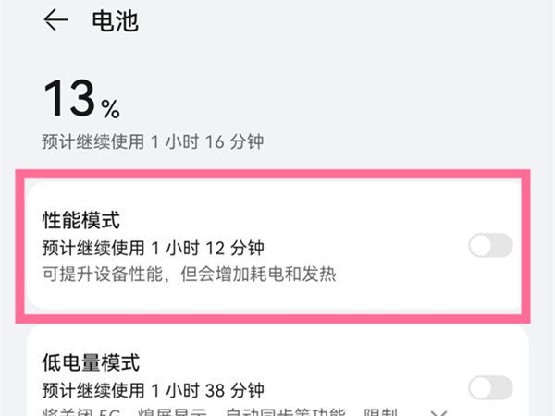
Task: Select the 1 小时 16 分钟 usage estimate
Action: coord(154,141)
